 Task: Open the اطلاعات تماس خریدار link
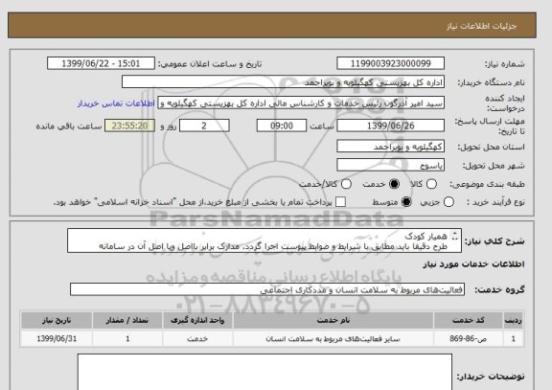[116, 103]
